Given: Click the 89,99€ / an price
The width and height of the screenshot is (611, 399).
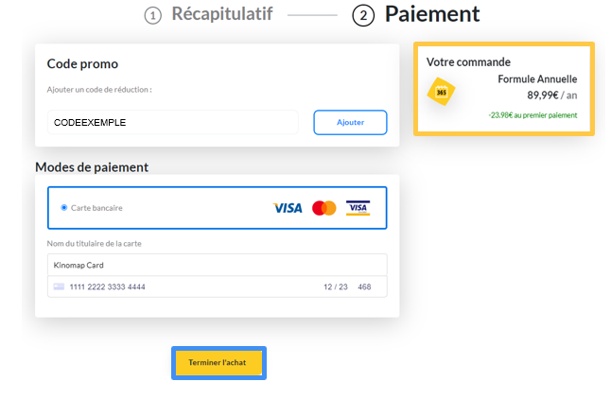Looking at the screenshot, I should [552, 95].
